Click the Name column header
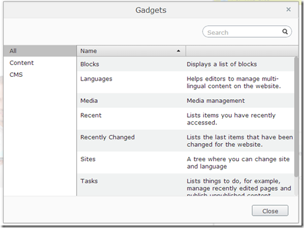 (x=131, y=51)
